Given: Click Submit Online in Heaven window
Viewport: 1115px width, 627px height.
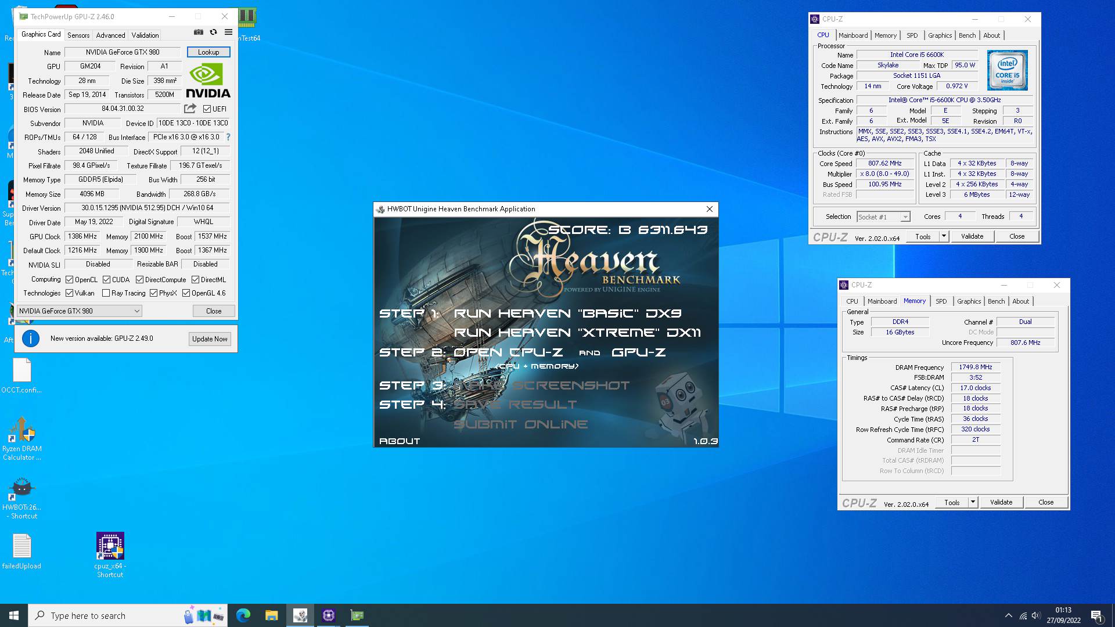Looking at the screenshot, I should click(520, 424).
